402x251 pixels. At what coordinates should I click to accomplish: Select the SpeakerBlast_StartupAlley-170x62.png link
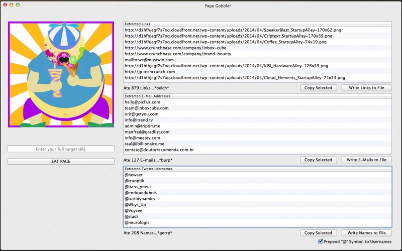click(x=257, y=30)
